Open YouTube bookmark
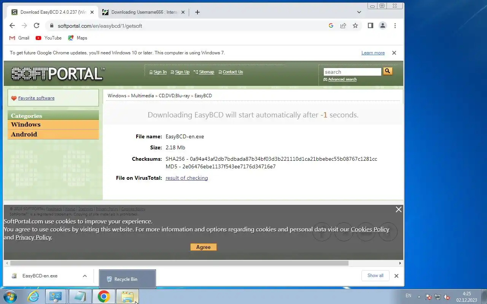Screen dimensions: 487x304 click(48, 38)
